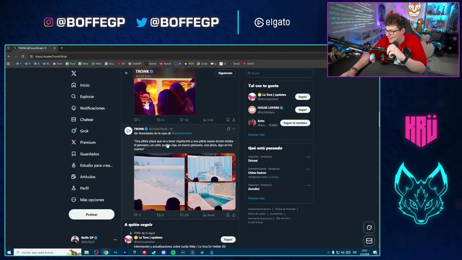This screenshot has width=462, height=260.
Task: Open the ChatGPT bookmark
Action: [x=135, y=64]
